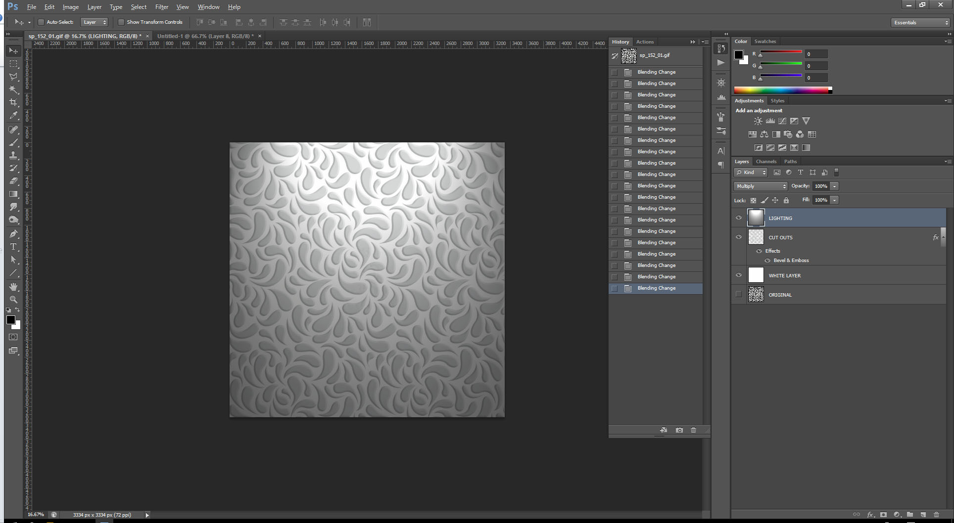Enable the Auto-Select checkbox

41,22
